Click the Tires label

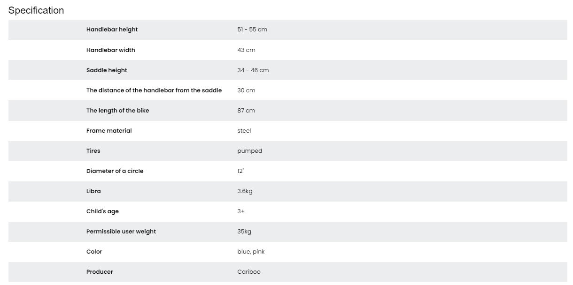(93, 151)
